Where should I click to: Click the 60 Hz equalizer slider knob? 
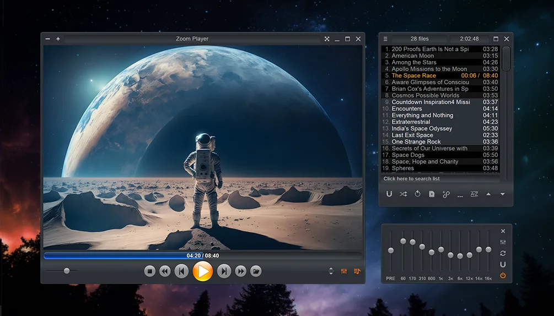tap(403, 241)
